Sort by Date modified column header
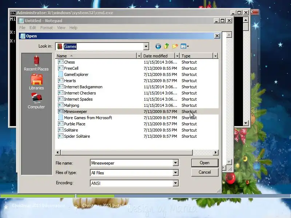The image size is (291, 218). coord(158,56)
